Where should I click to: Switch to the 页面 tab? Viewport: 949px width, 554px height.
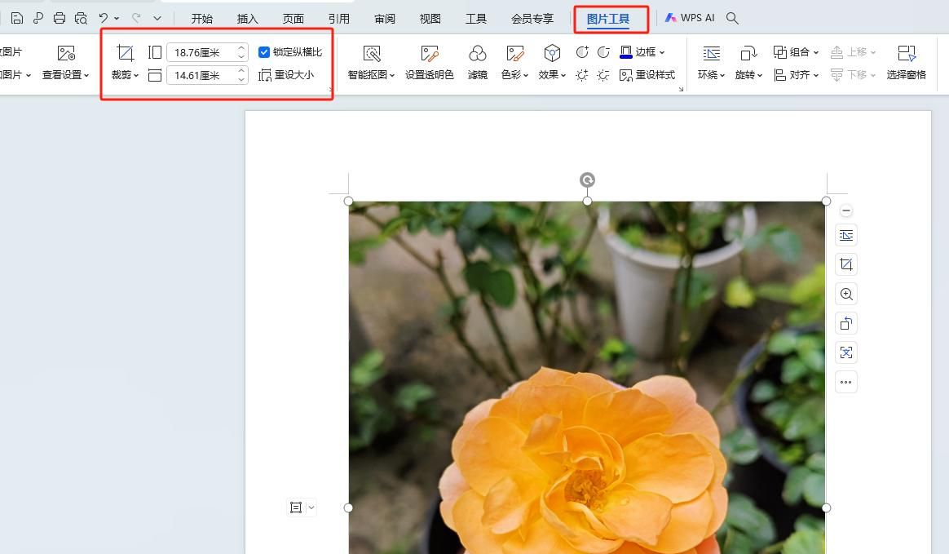coord(293,18)
